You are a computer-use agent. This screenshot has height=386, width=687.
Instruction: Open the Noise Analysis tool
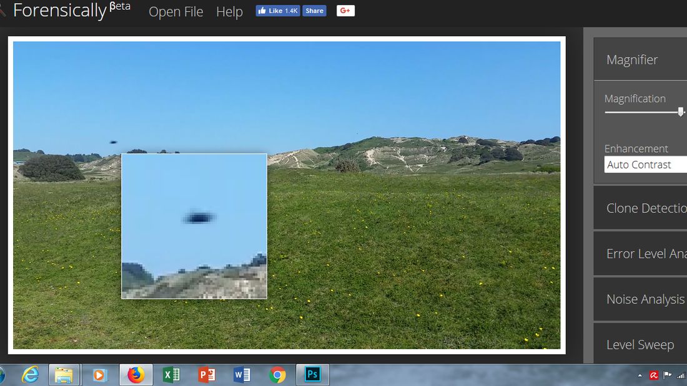640,299
